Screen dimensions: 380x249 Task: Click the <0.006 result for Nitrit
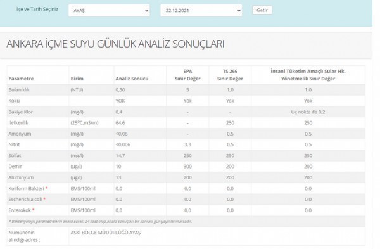click(123, 144)
